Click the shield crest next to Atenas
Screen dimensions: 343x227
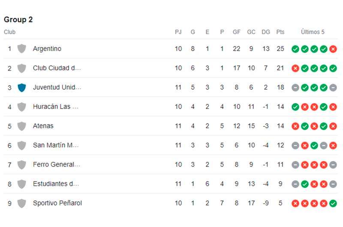coord(22,126)
